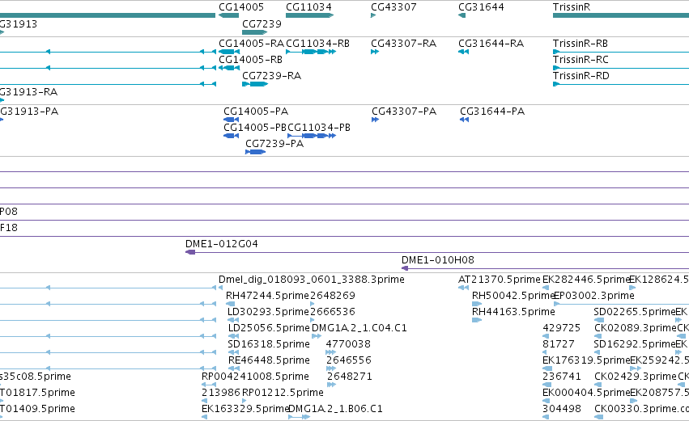Viewport: 689px width, 421px height.
Task: Click the CG43307 gene label
Action: [x=393, y=7]
